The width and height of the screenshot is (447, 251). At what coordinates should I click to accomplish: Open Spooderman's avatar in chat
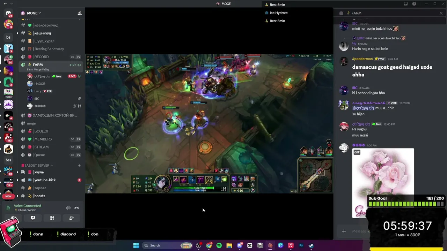344,61
